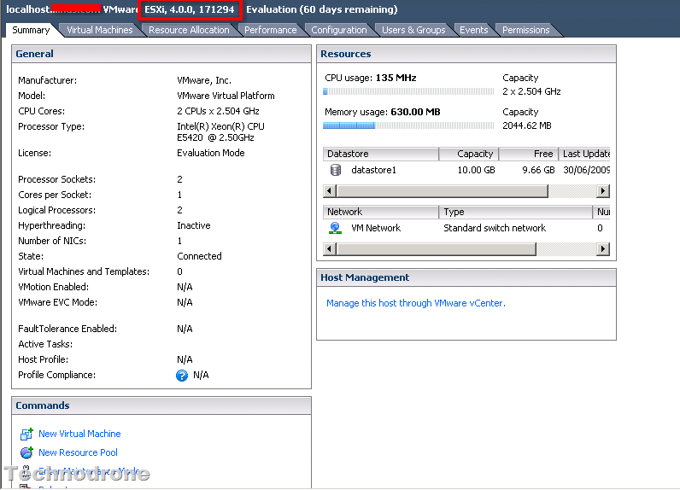Select the Configuration tab
This screenshot has width=680, height=490.
click(x=338, y=30)
